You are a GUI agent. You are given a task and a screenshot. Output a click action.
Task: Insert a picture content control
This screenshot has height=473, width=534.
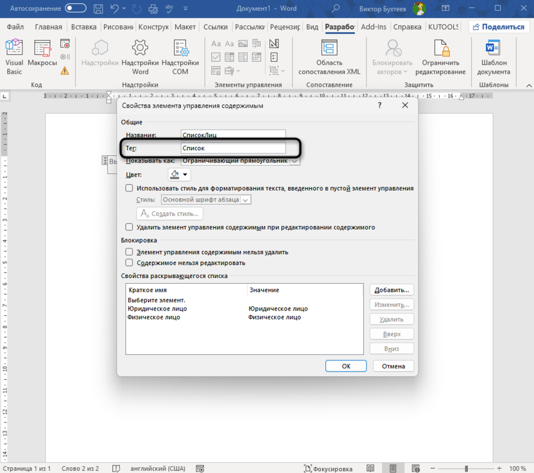tap(243, 44)
